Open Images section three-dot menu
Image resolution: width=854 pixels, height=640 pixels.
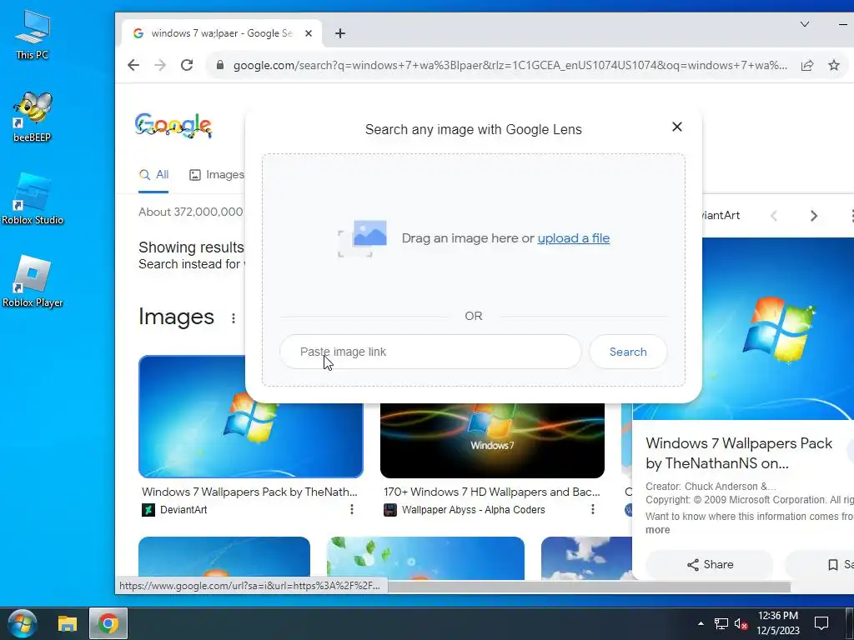coord(234,318)
